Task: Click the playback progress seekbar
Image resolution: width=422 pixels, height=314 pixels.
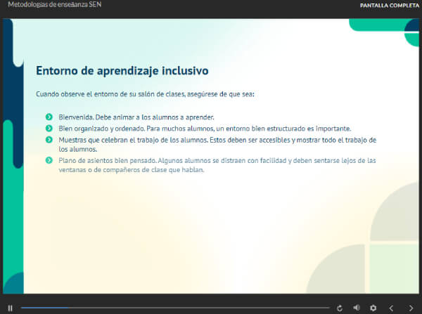Action: click(x=175, y=308)
